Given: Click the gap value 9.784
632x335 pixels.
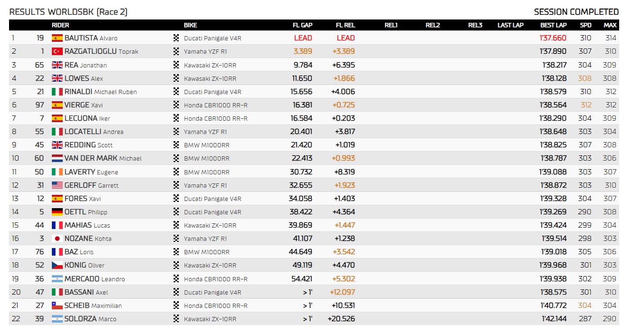Looking at the screenshot, I should coord(303,65).
